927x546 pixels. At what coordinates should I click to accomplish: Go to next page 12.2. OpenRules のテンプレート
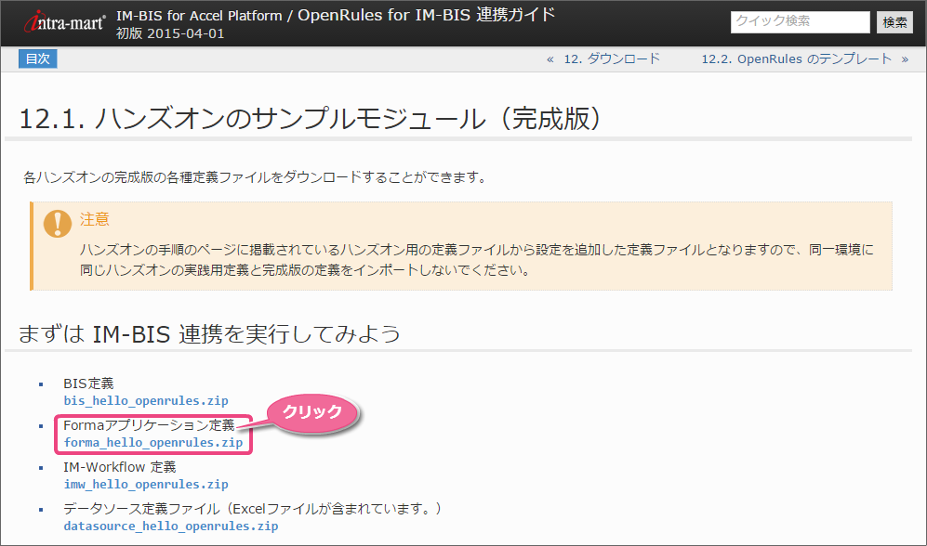[x=796, y=59]
